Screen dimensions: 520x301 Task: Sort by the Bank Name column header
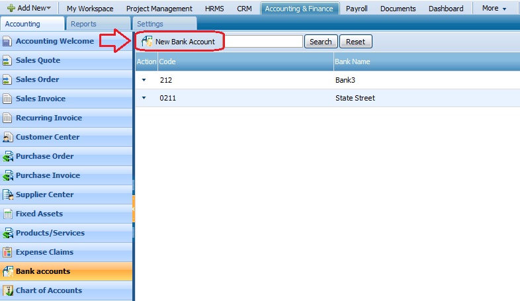(427, 62)
